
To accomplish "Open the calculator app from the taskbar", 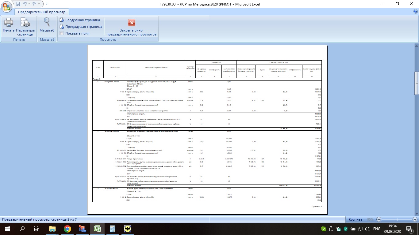I will pyautogui.click(x=112, y=229).
